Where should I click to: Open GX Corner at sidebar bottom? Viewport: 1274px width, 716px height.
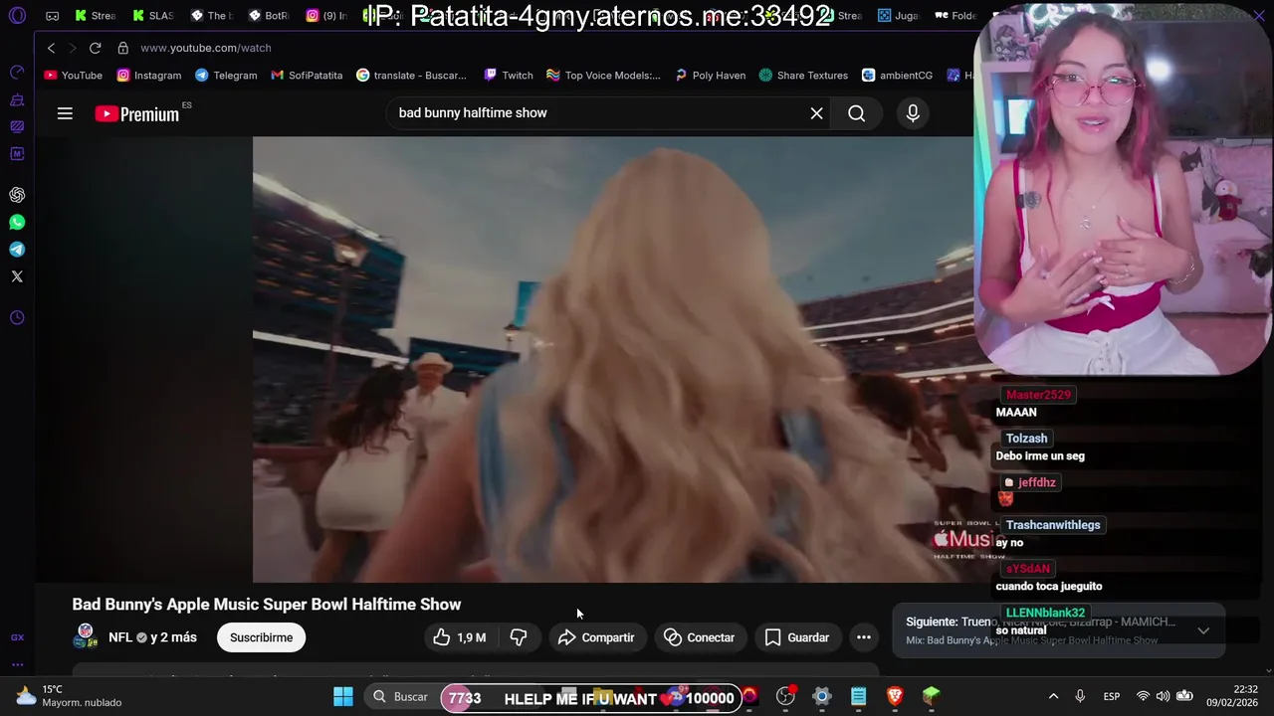pyautogui.click(x=17, y=637)
